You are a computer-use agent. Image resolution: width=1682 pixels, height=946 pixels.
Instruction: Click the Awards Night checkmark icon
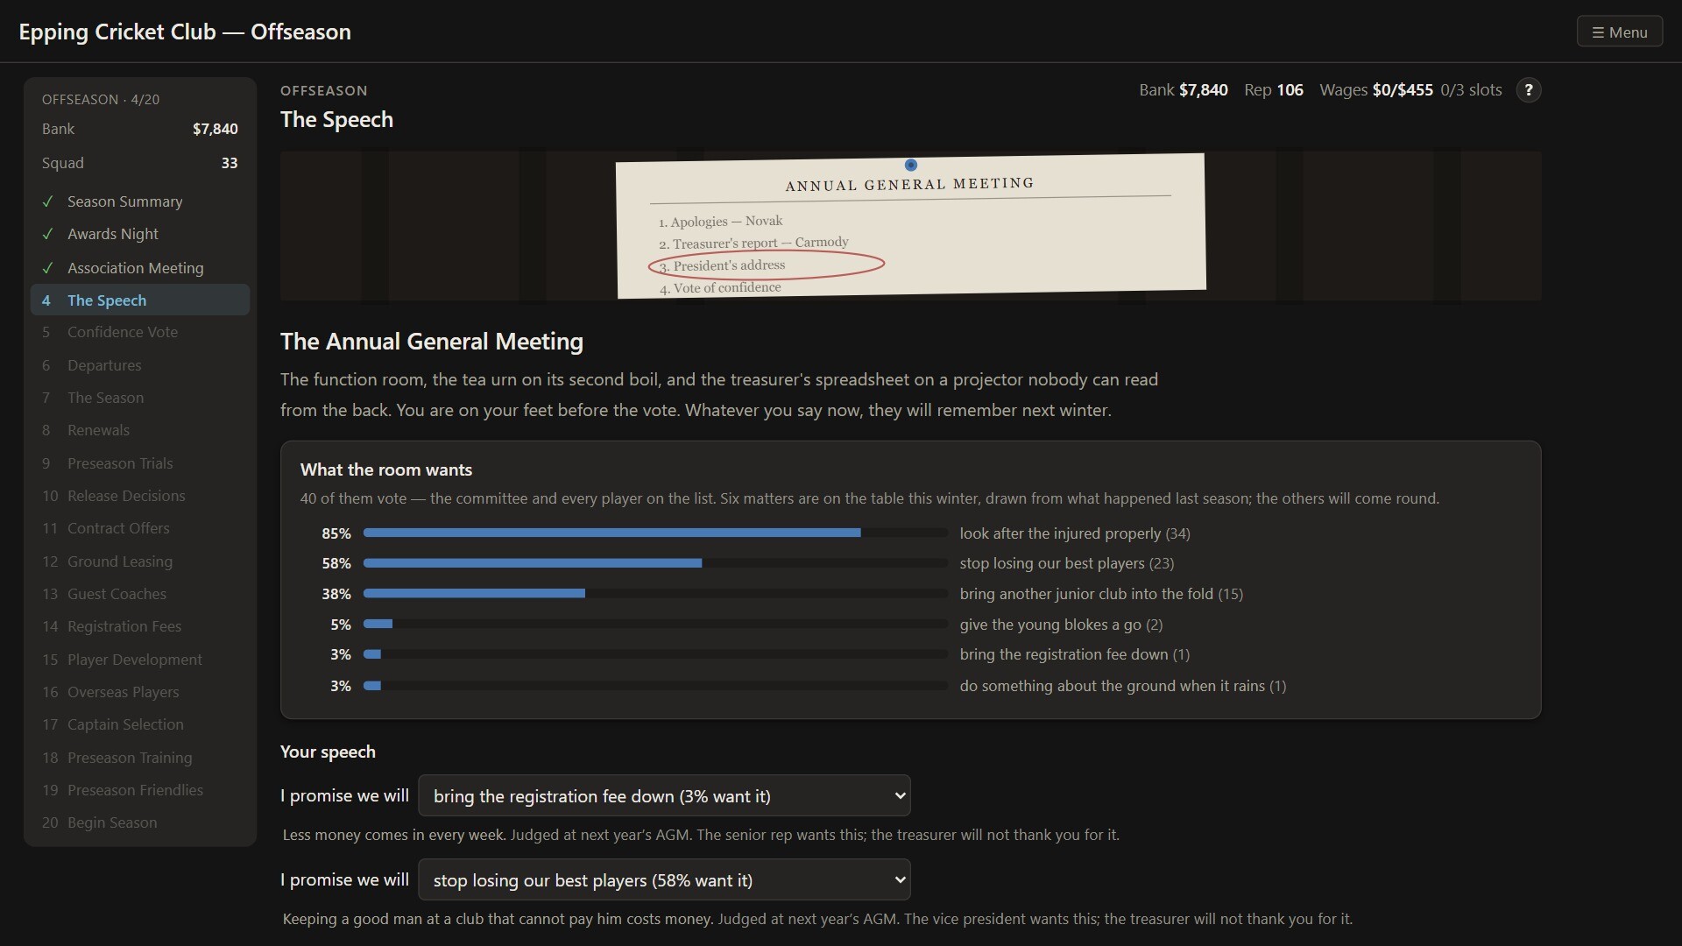pyautogui.click(x=47, y=234)
